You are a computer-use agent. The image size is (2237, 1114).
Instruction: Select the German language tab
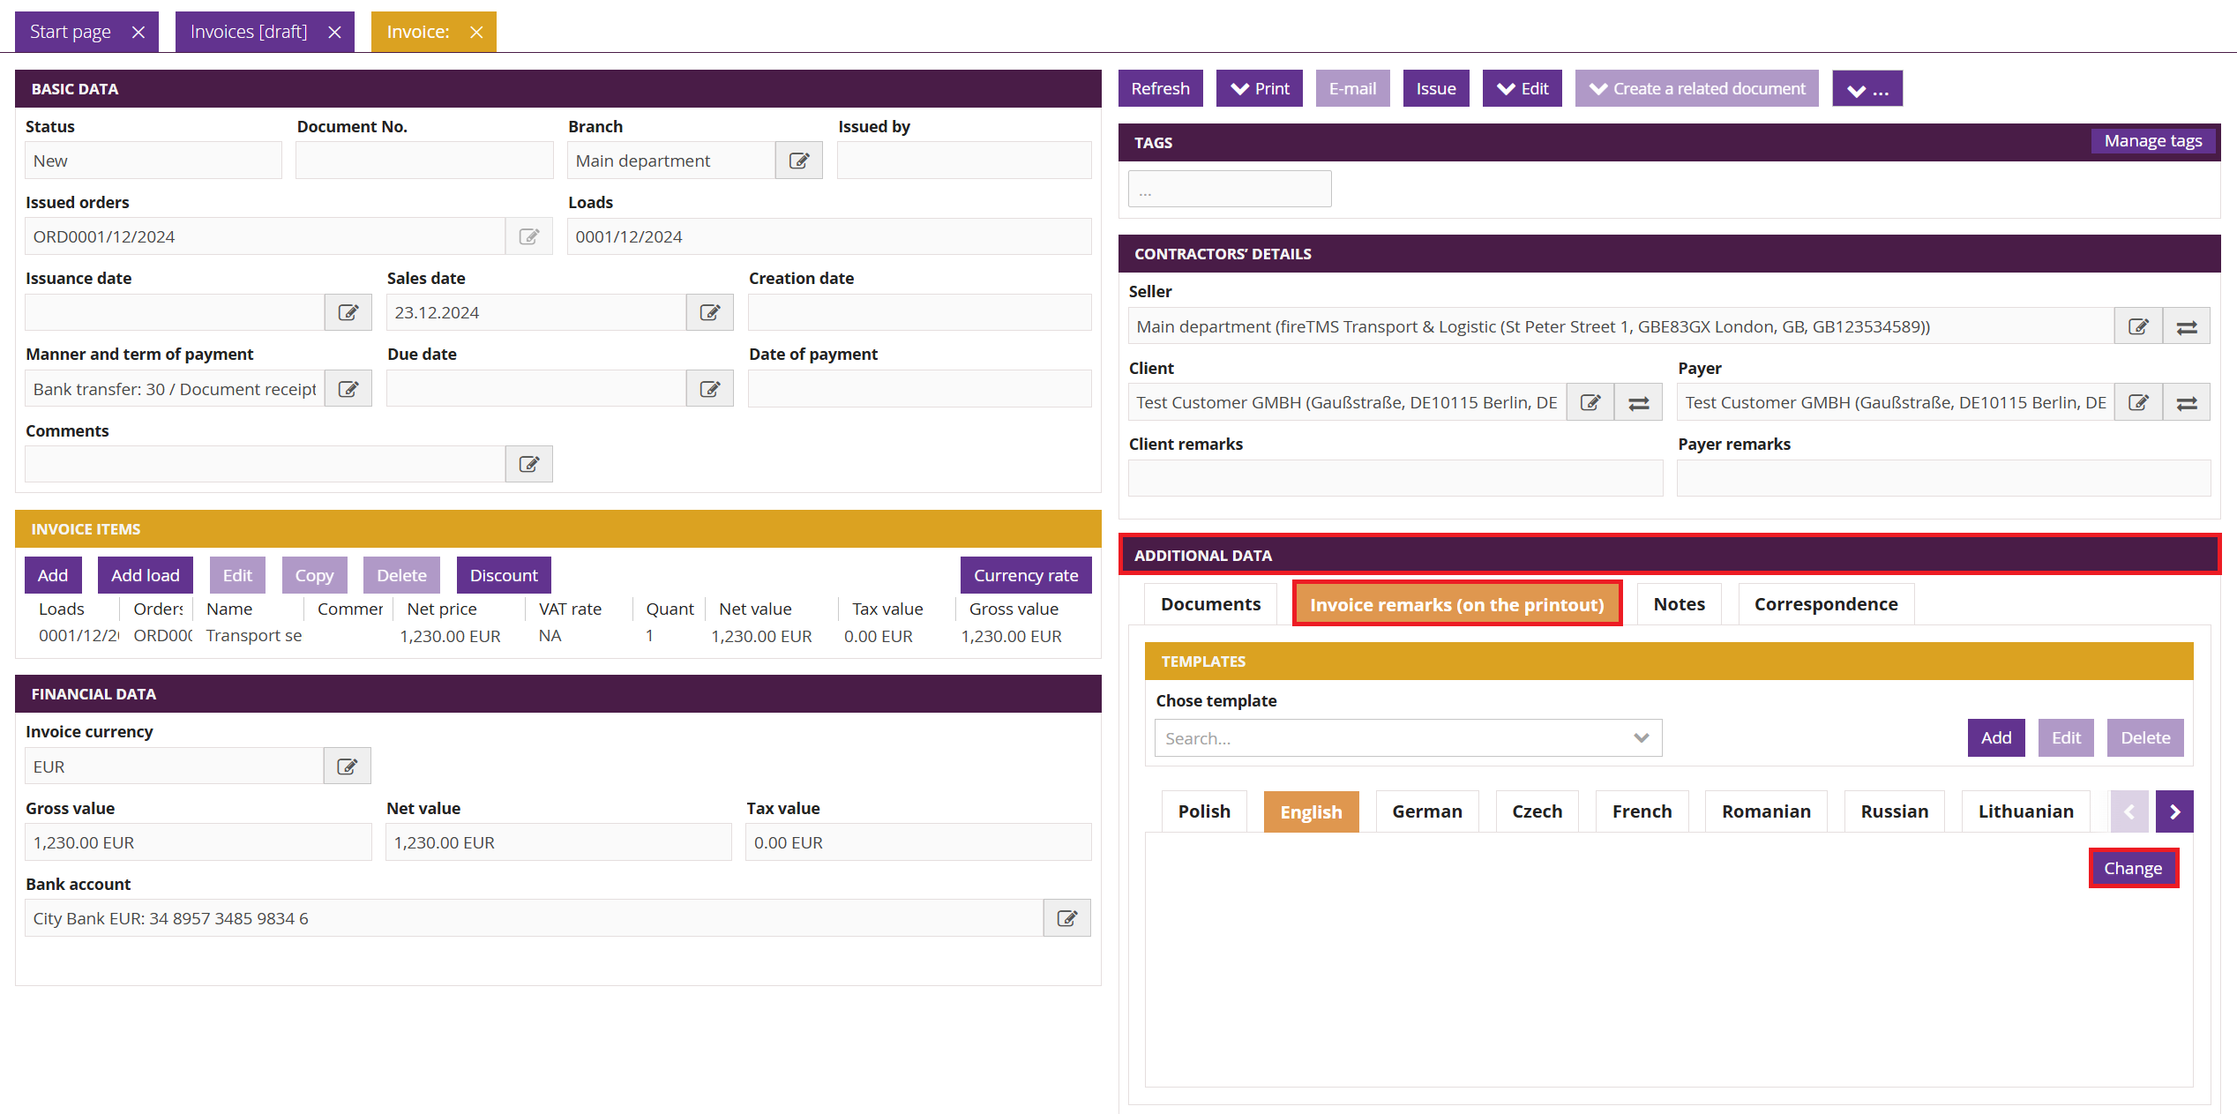coord(1426,811)
